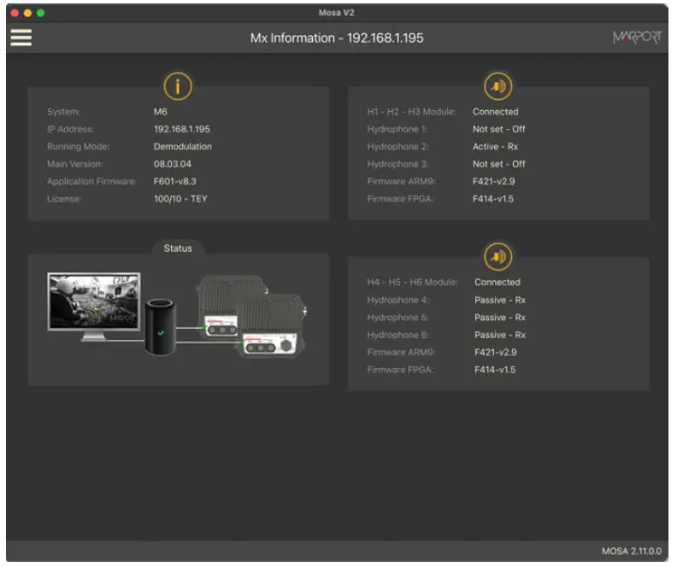
Task: Click the front receiver unit in Status
Action: pyautogui.click(x=272, y=325)
